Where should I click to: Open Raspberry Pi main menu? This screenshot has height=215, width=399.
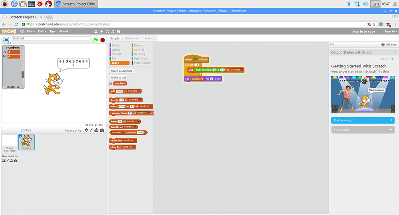tap(5, 4)
